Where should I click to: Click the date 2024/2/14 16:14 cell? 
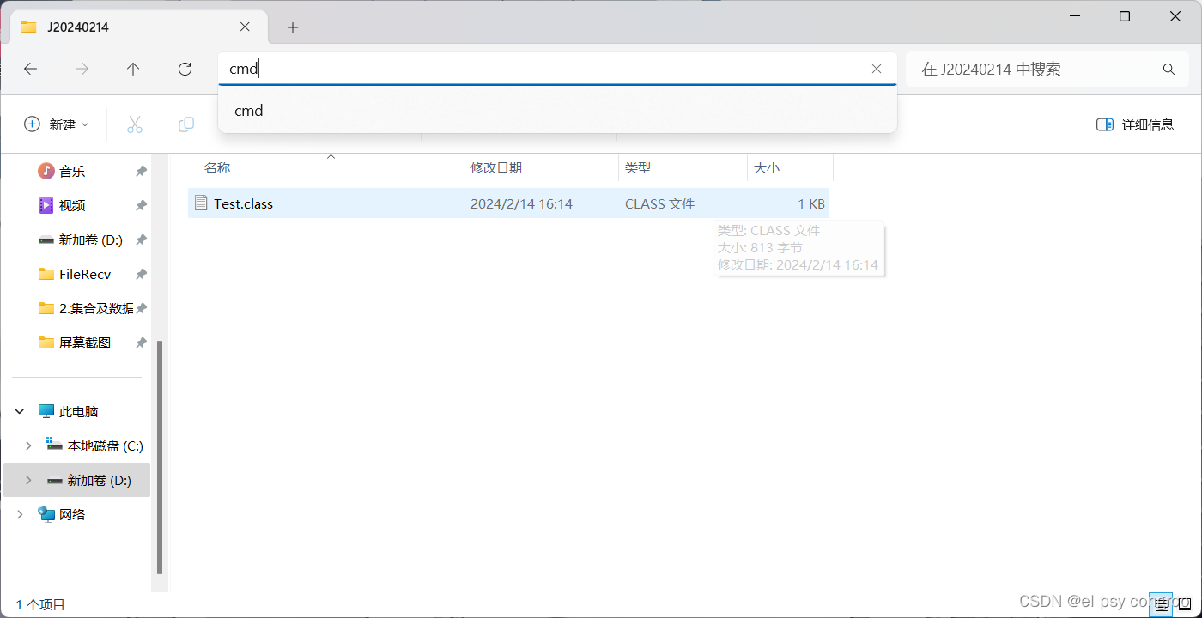coord(521,203)
